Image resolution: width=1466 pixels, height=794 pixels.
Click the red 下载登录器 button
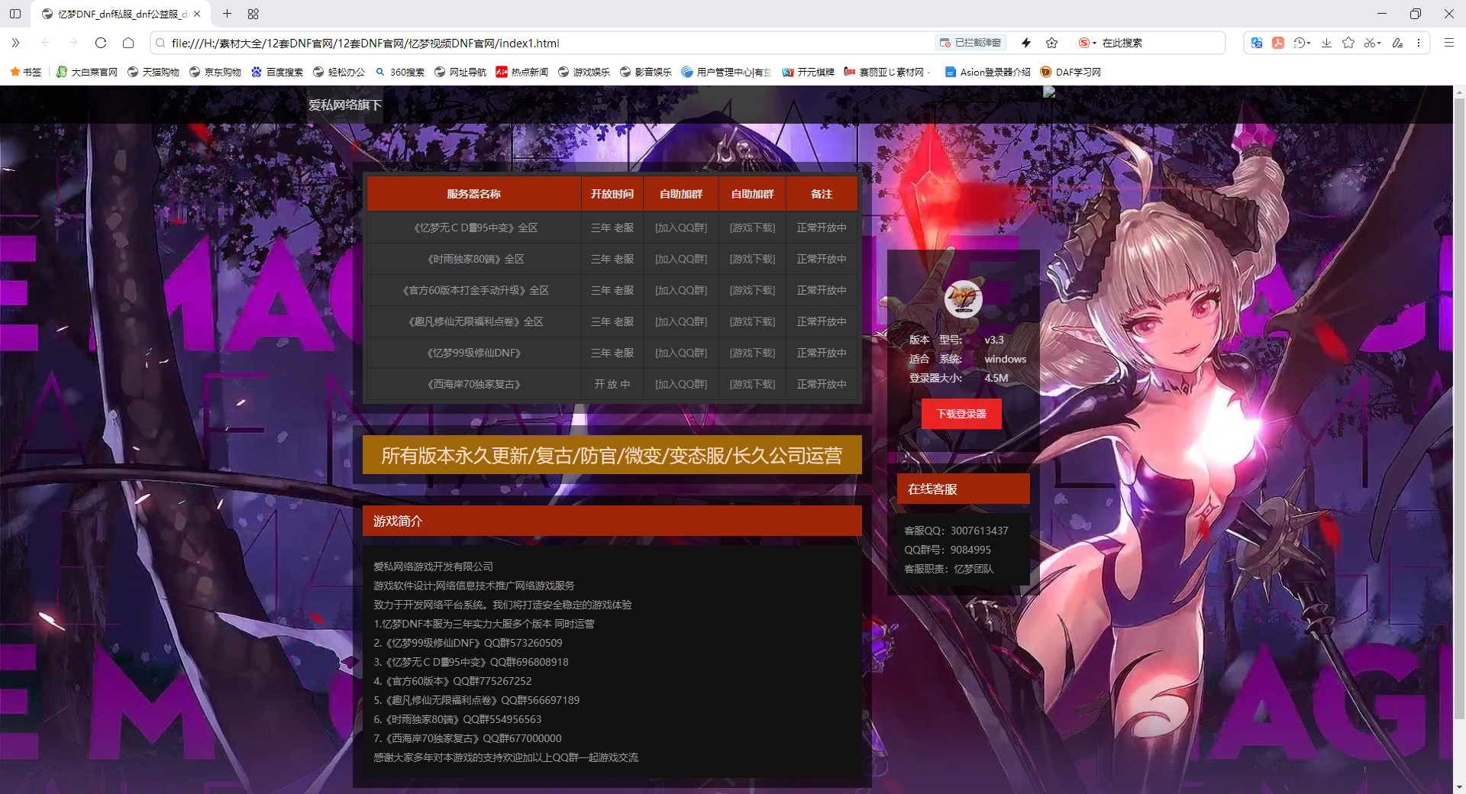pyautogui.click(x=961, y=414)
